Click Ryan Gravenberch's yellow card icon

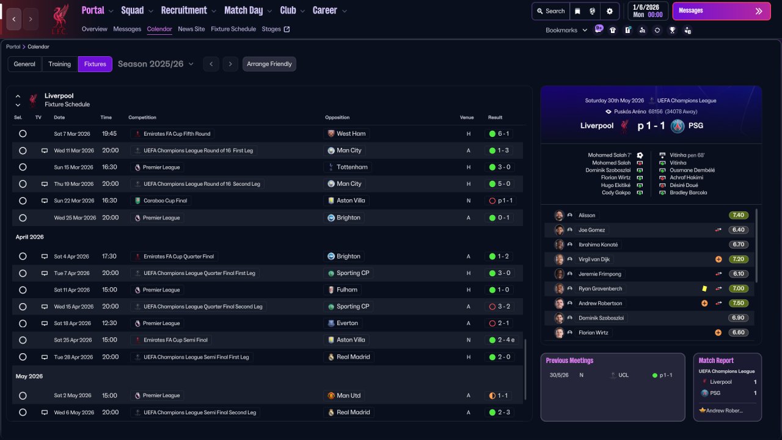coord(704,288)
